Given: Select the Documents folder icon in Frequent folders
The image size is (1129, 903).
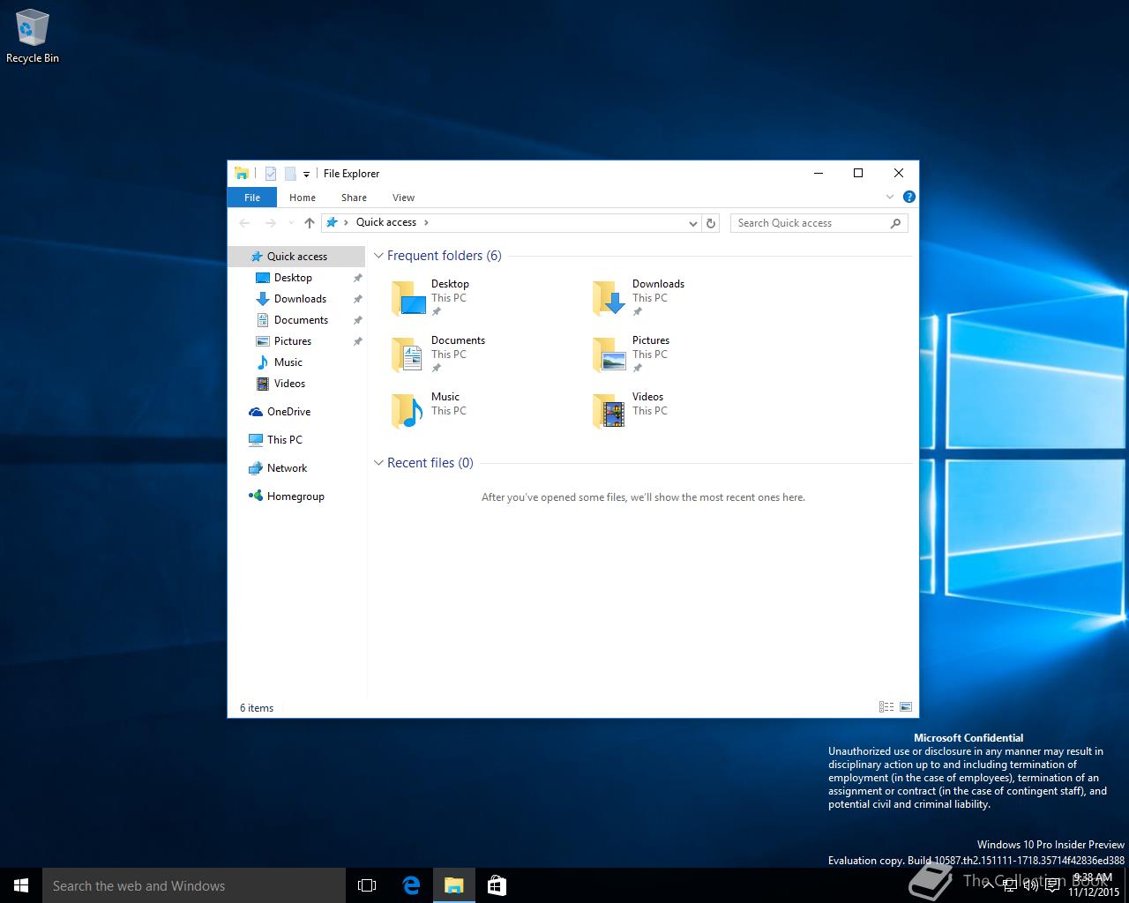Looking at the screenshot, I should pos(408,354).
